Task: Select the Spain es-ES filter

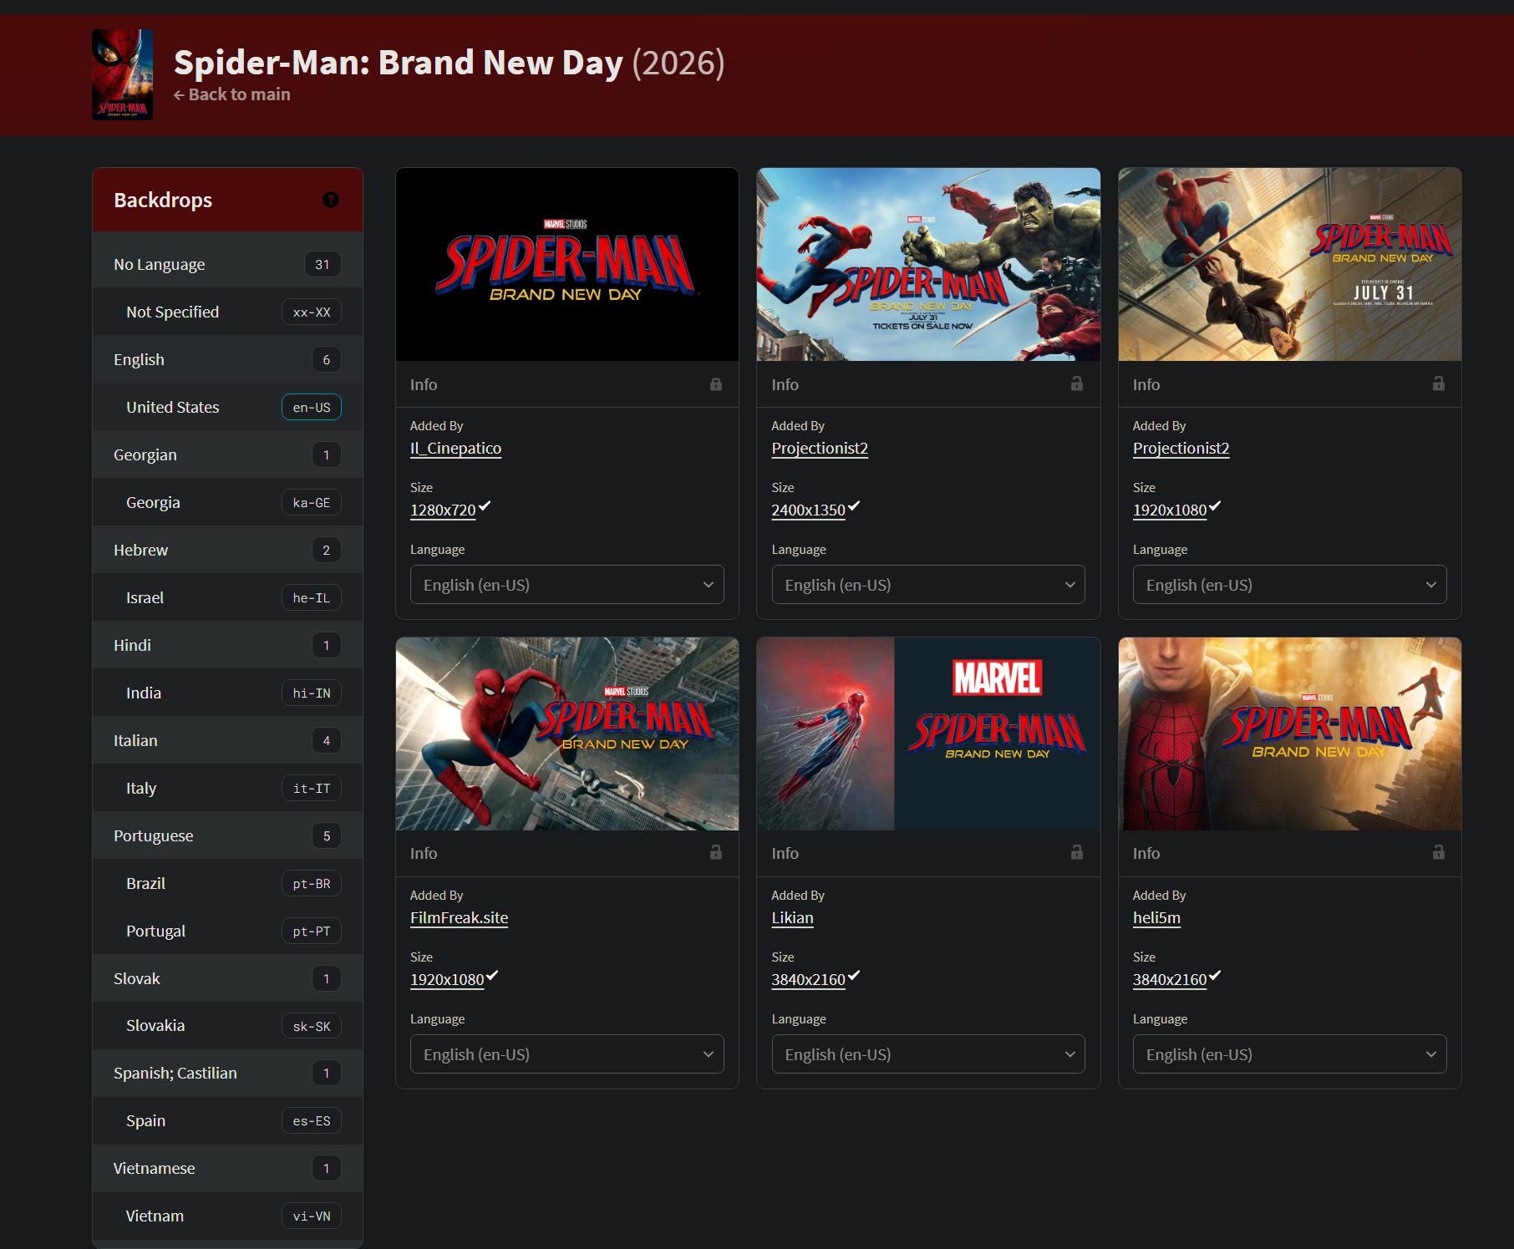Action: [x=227, y=1120]
